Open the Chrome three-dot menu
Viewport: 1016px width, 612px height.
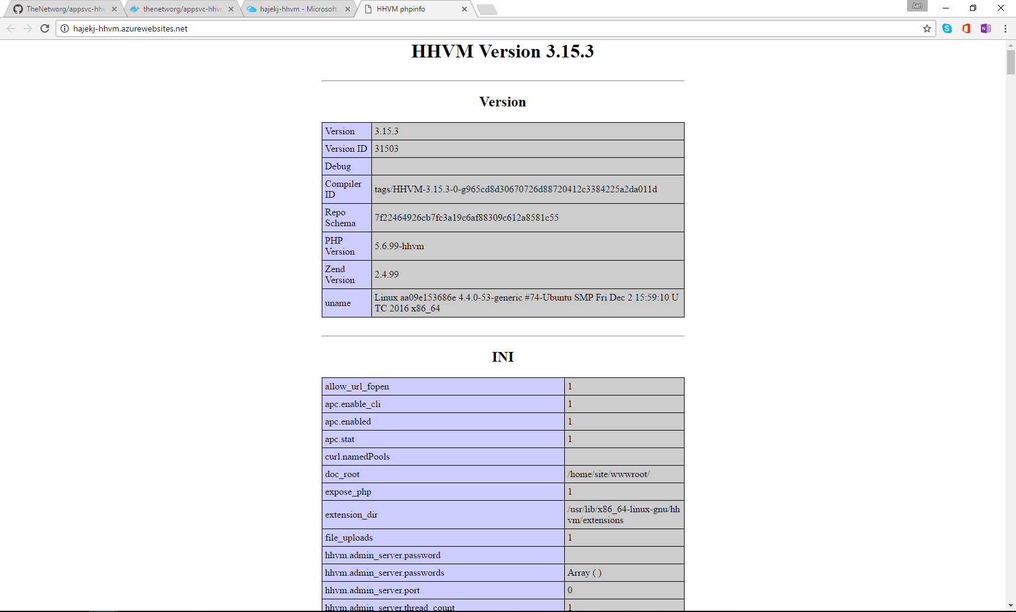pyautogui.click(x=1005, y=28)
